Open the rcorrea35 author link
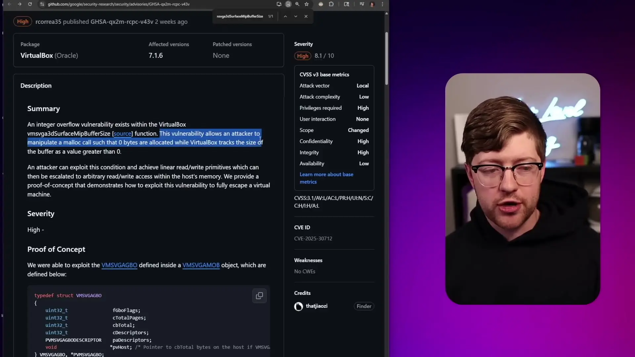This screenshot has height=357, width=635. click(48, 21)
